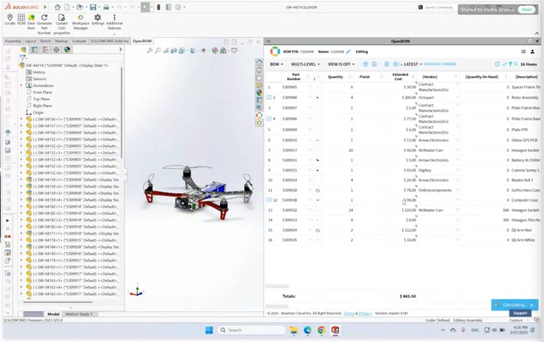This screenshot has height=342, width=544.
Task: Open the VIEW IS OFF dropdown
Action: click(x=342, y=64)
